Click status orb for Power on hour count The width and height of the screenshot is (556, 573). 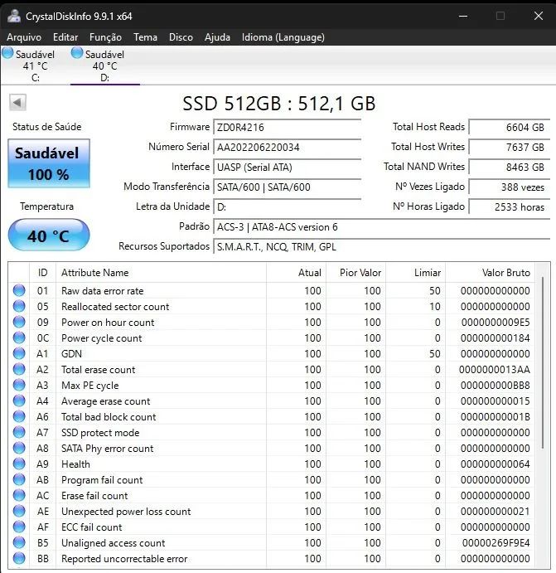19,322
